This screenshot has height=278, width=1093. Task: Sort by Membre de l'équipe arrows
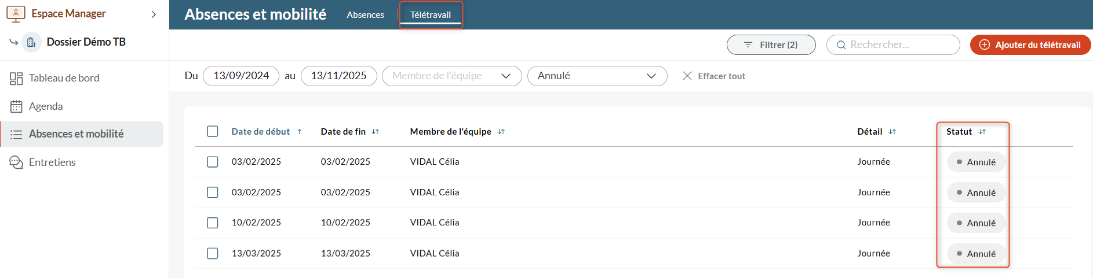point(501,132)
